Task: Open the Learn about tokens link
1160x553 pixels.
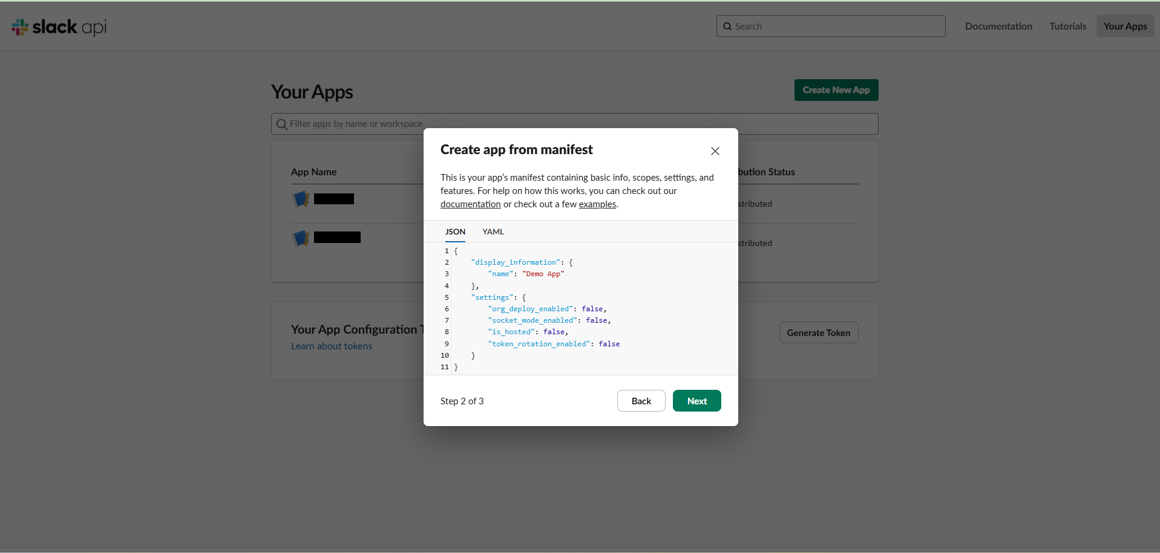Action: pyautogui.click(x=332, y=346)
